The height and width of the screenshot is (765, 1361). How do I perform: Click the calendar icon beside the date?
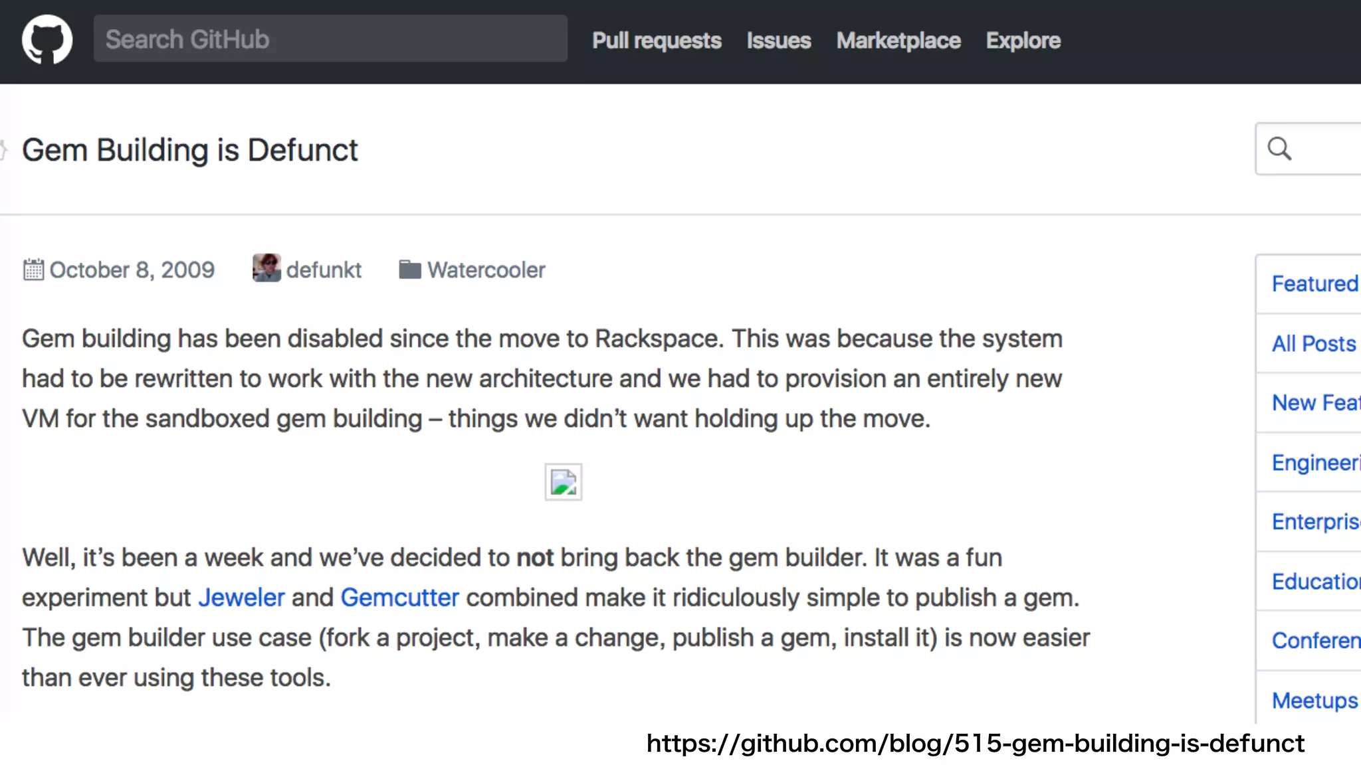tap(33, 270)
